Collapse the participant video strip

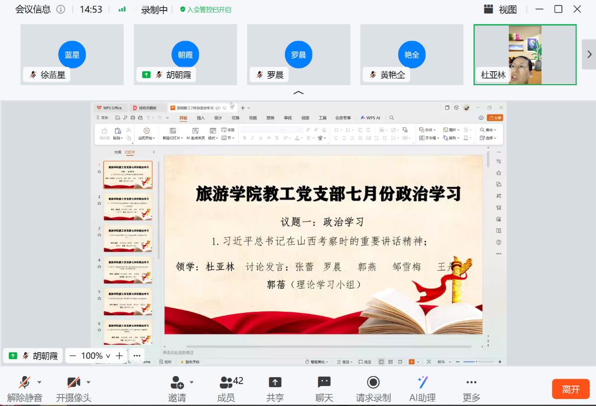pos(298,93)
